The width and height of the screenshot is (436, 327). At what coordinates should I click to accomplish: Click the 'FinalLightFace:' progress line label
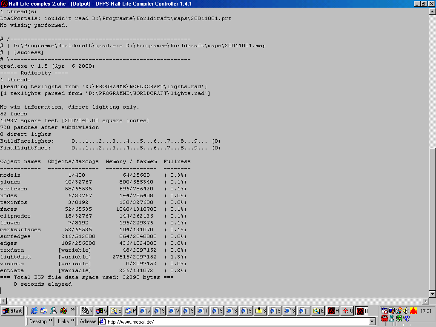(25, 148)
